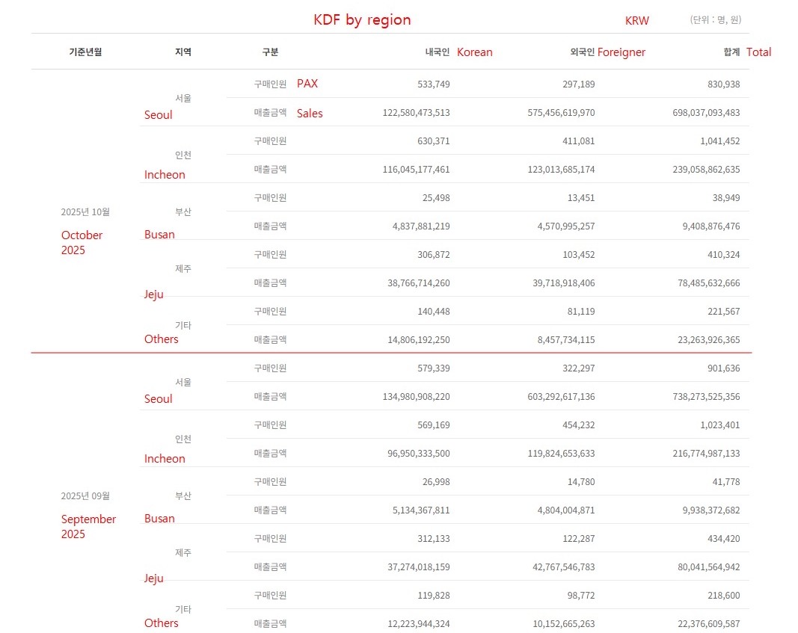The height and width of the screenshot is (633, 798).
Task: Select the red "October 2025" annotation
Action: point(82,243)
